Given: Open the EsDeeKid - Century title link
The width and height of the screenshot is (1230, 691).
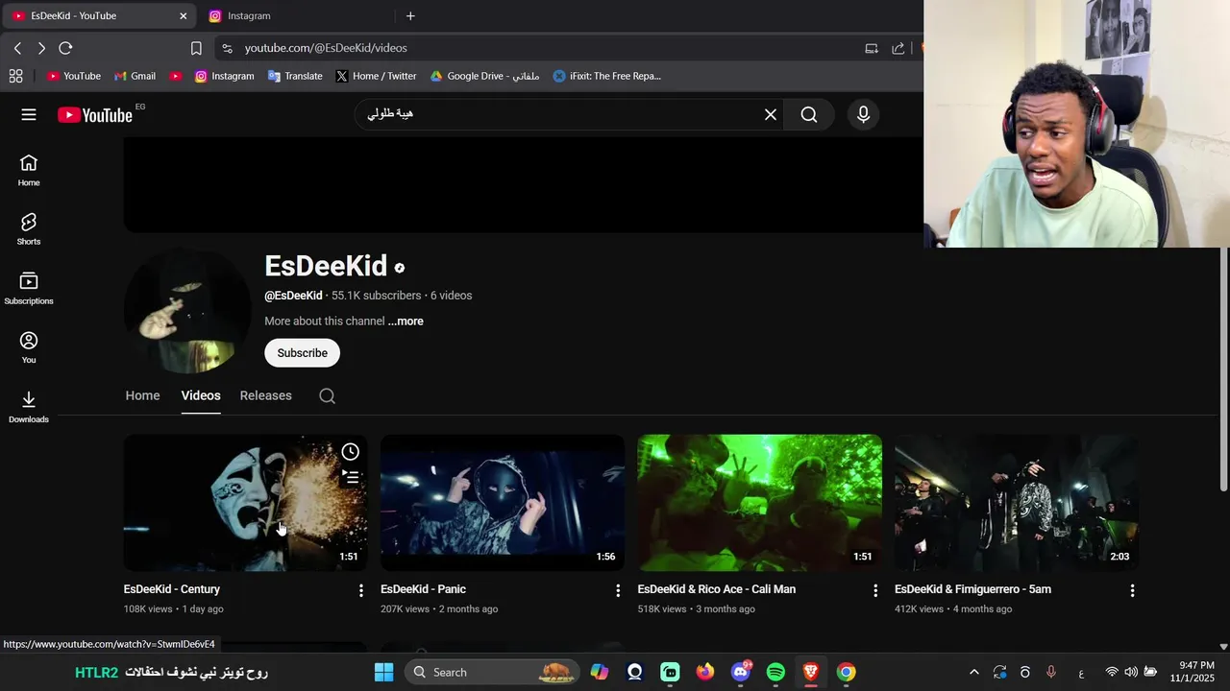Looking at the screenshot, I should (171, 589).
